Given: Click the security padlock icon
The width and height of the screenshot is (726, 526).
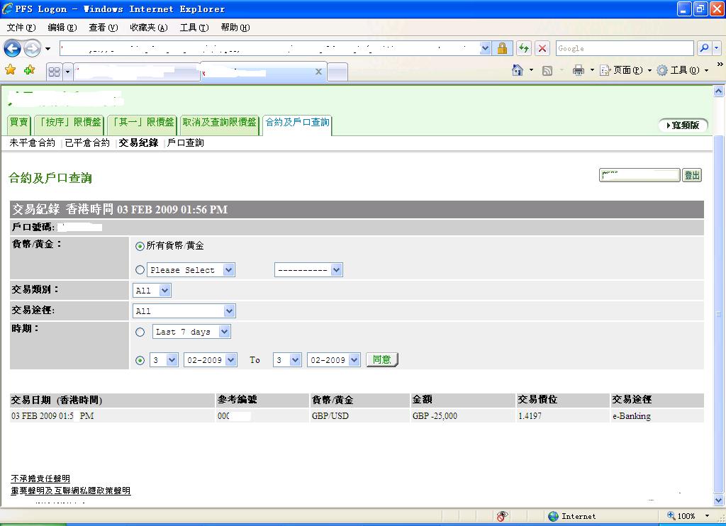Looking at the screenshot, I should tap(502, 48).
